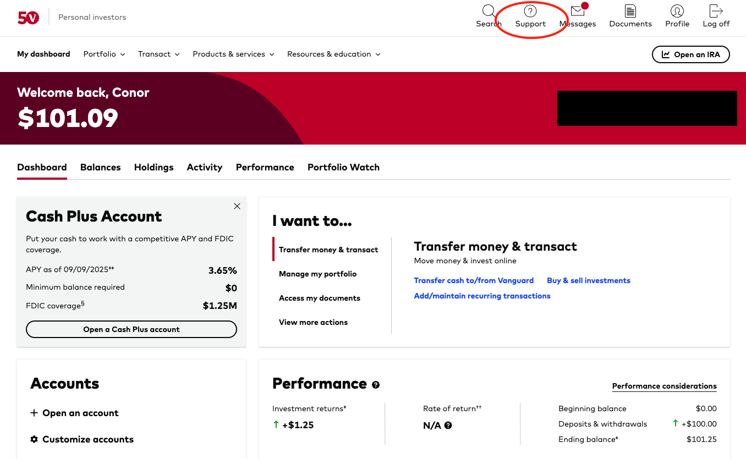Click the Rate of return N/A help icon

[x=448, y=425]
